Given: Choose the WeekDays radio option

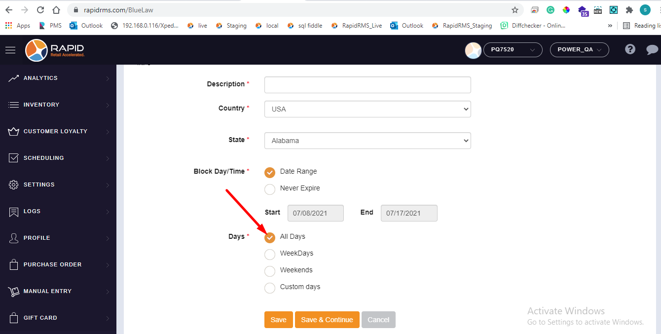Looking at the screenshot, I should pos(270,254).
